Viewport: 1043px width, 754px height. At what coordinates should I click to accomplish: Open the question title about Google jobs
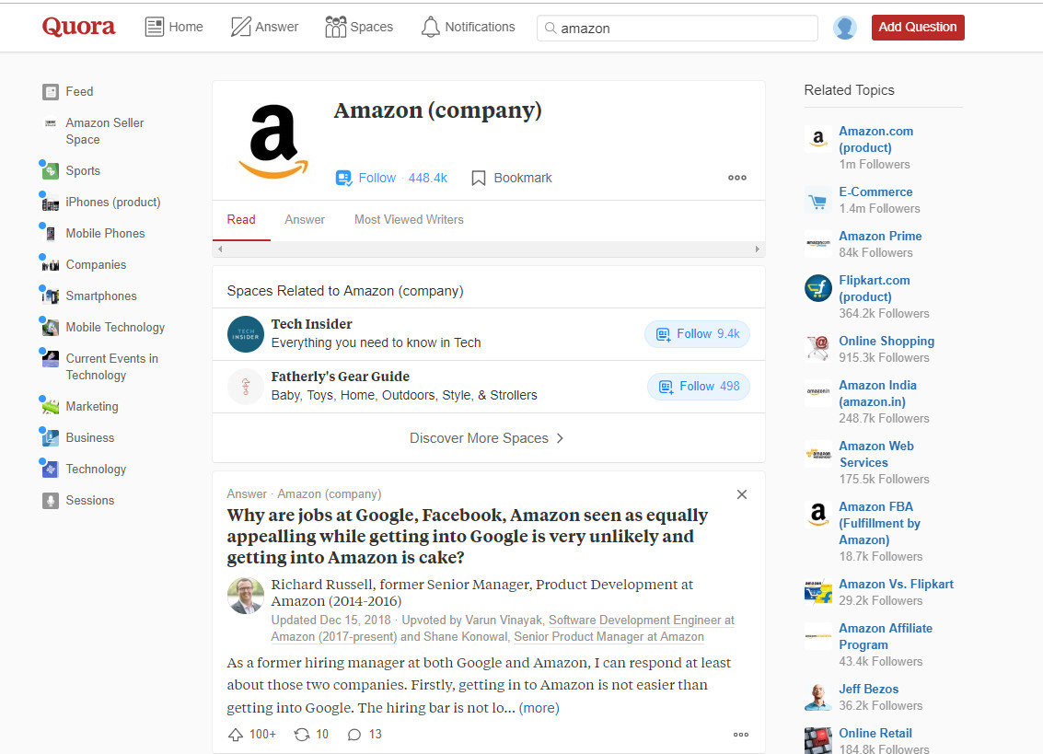467,537
